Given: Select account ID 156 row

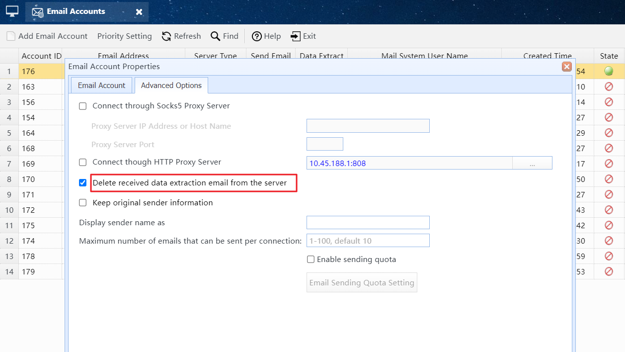Looking at the screenshot, I should tap(42, 102).
